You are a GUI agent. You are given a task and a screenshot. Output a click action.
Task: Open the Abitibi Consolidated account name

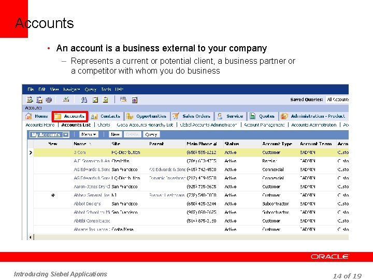(92, 221)
